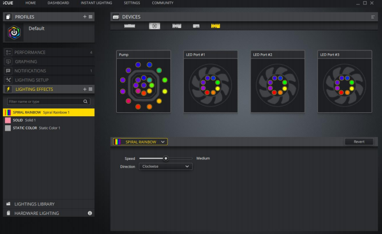Click the Revert button
Screen dimensions: 382x234
(x=359, y=141)
